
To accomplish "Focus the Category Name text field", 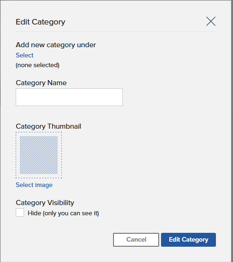I will [x=69, y=97].
